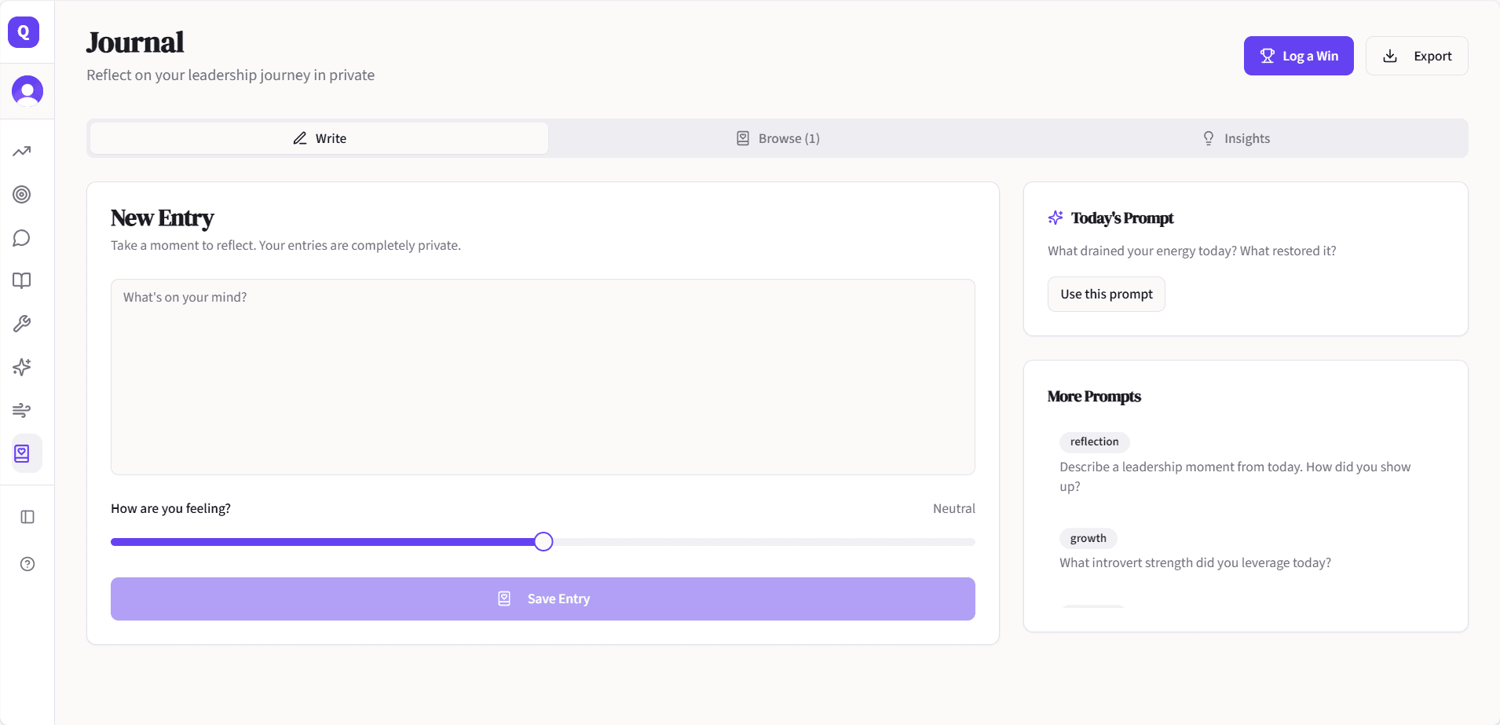Toggle the sidebar panel collapse icon
Screen dimensions: 1500x725
point(27,517)
